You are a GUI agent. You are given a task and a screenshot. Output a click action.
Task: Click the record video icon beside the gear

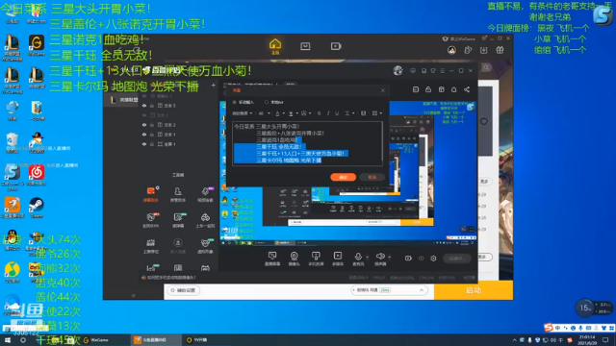coord(408,259)
